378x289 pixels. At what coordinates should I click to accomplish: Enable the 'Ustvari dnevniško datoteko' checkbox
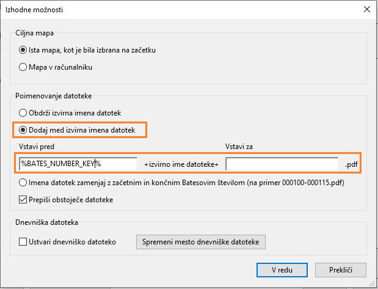point(24,243)
